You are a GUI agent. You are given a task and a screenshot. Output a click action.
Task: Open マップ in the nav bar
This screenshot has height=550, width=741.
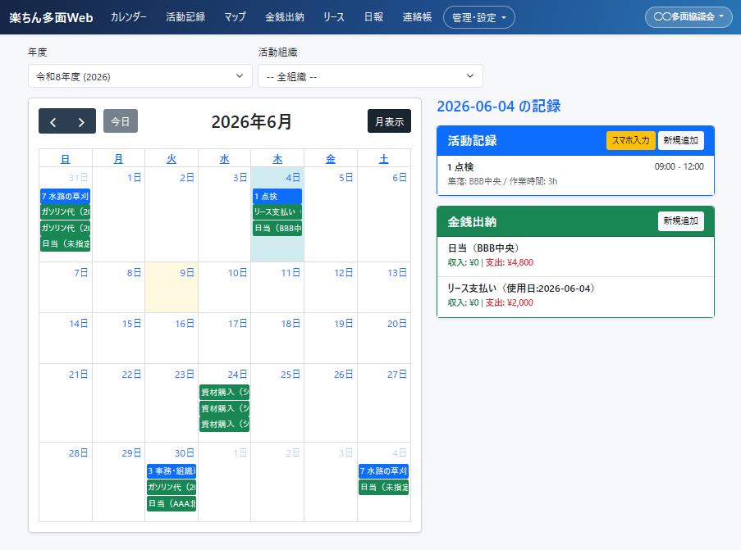tap(235, 17)
